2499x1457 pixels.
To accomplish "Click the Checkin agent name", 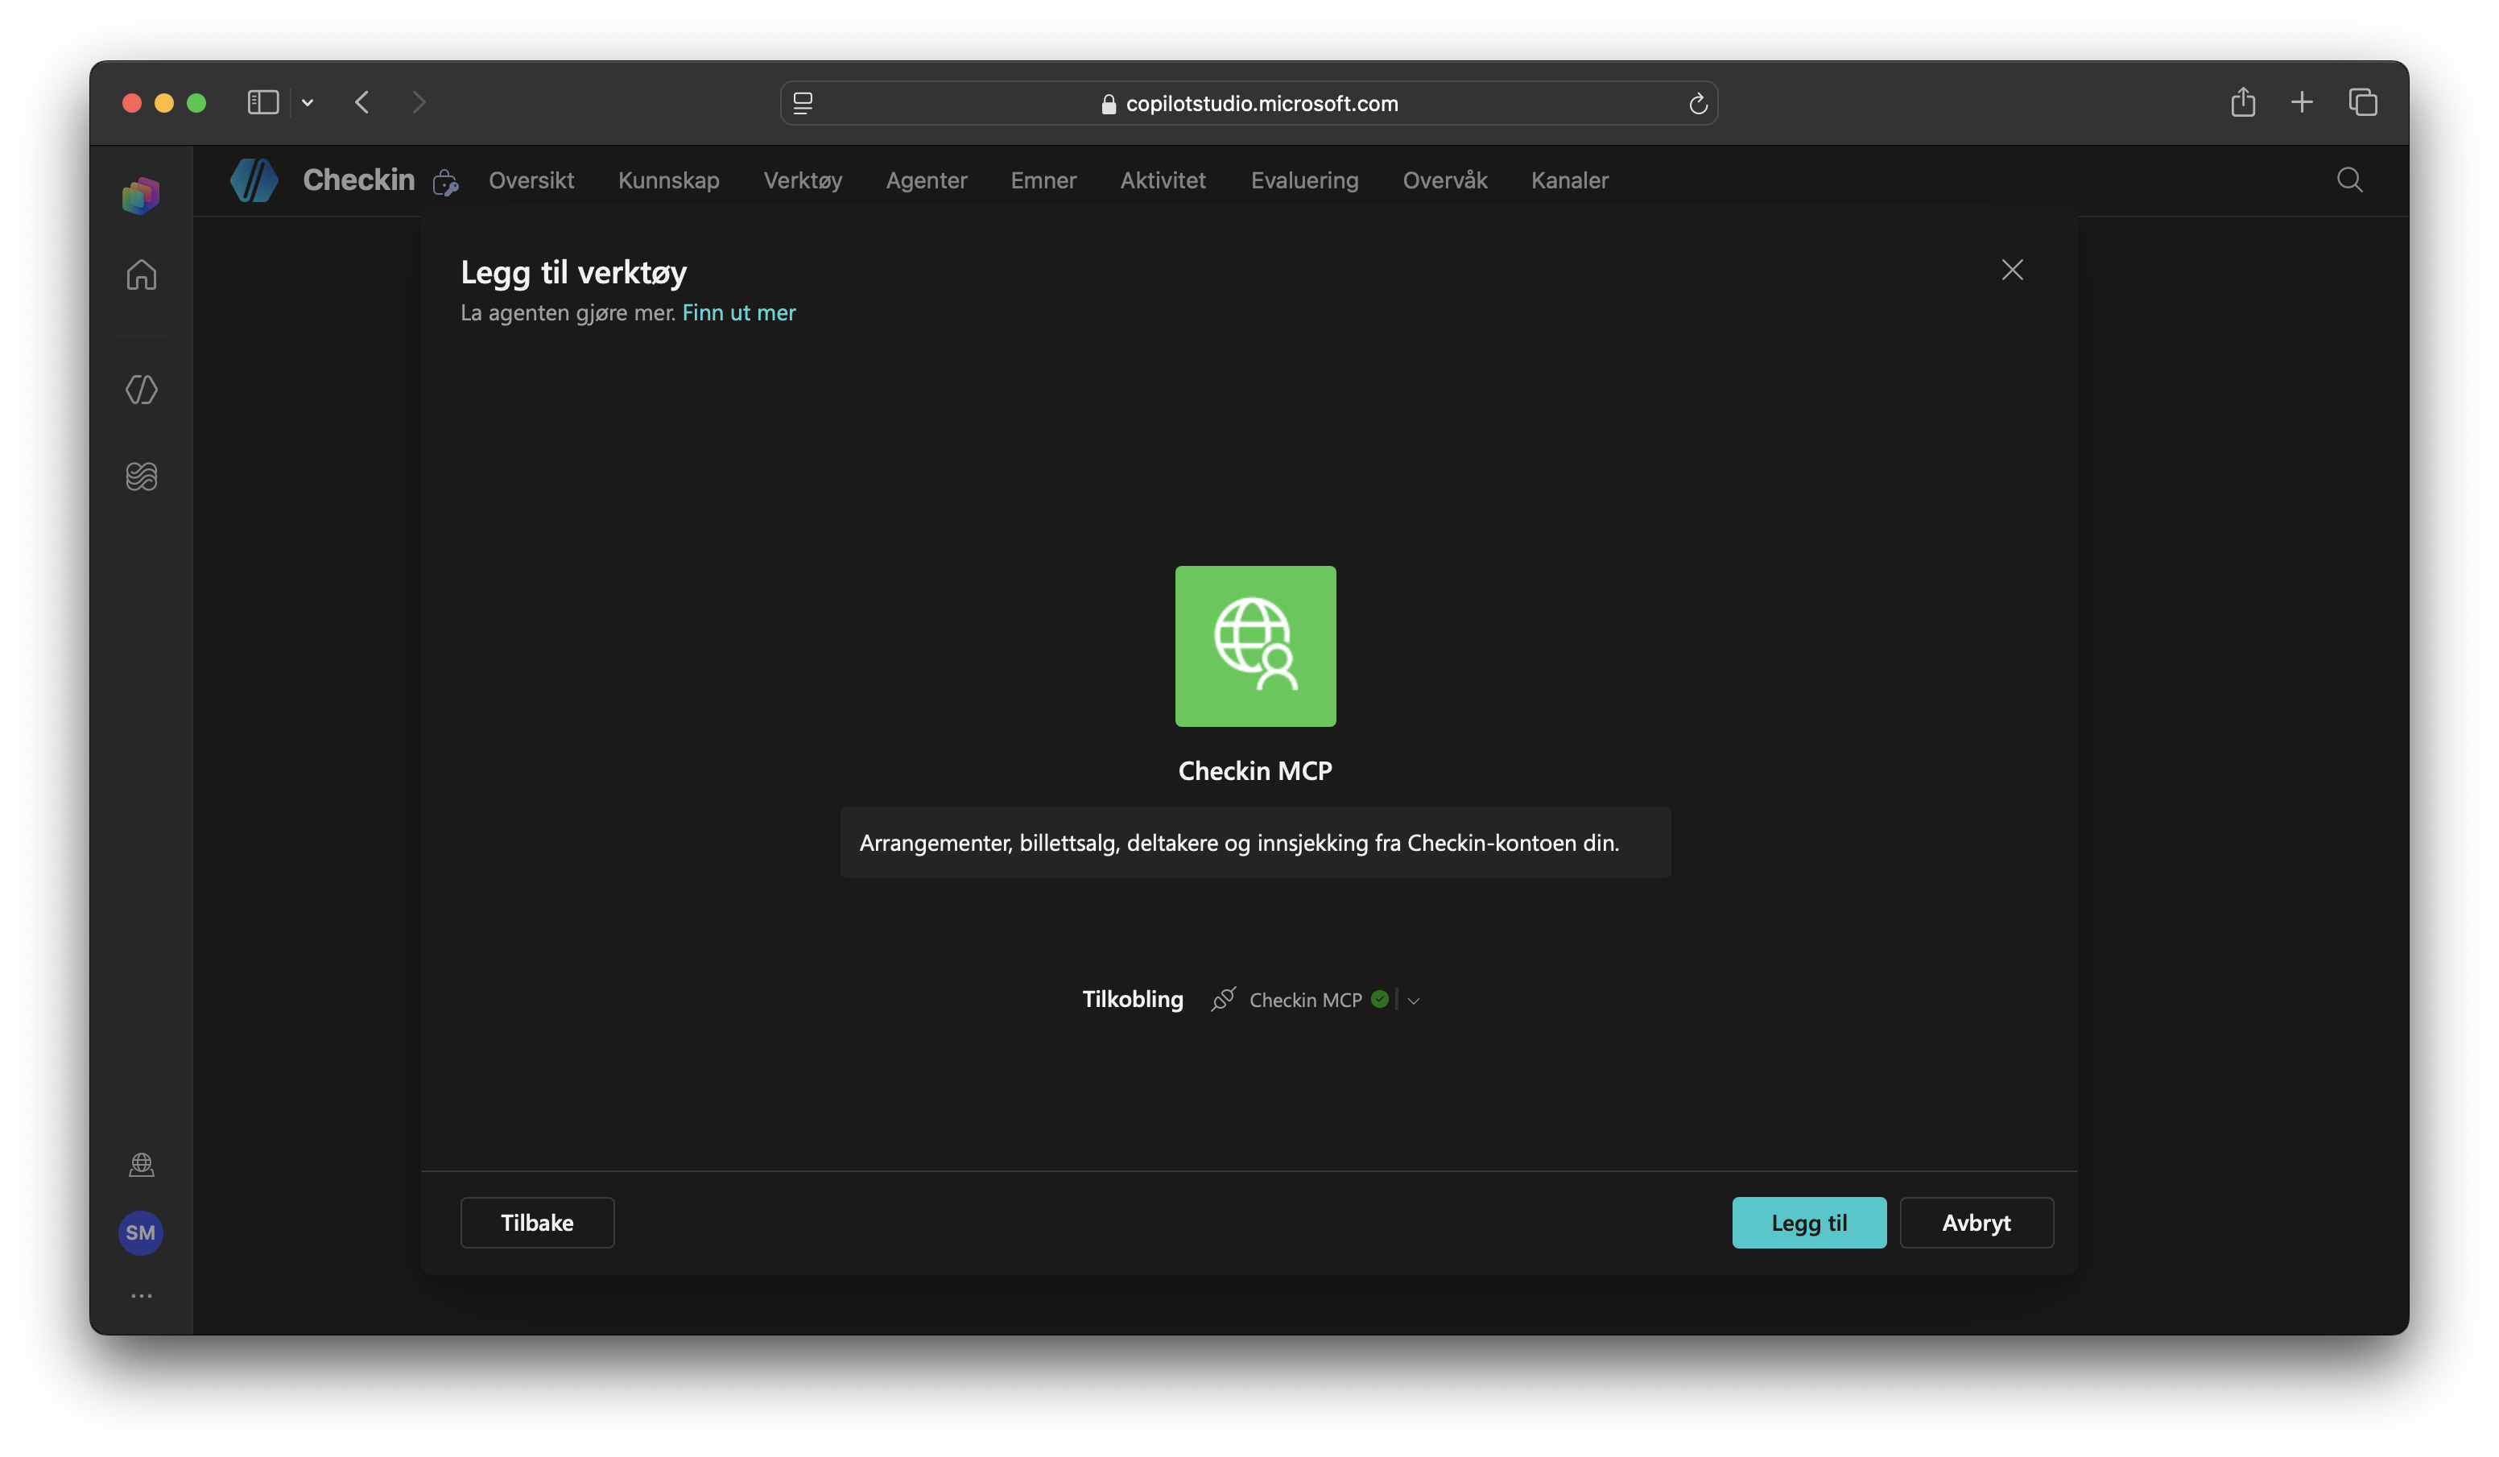I will [x=359, y=180].
